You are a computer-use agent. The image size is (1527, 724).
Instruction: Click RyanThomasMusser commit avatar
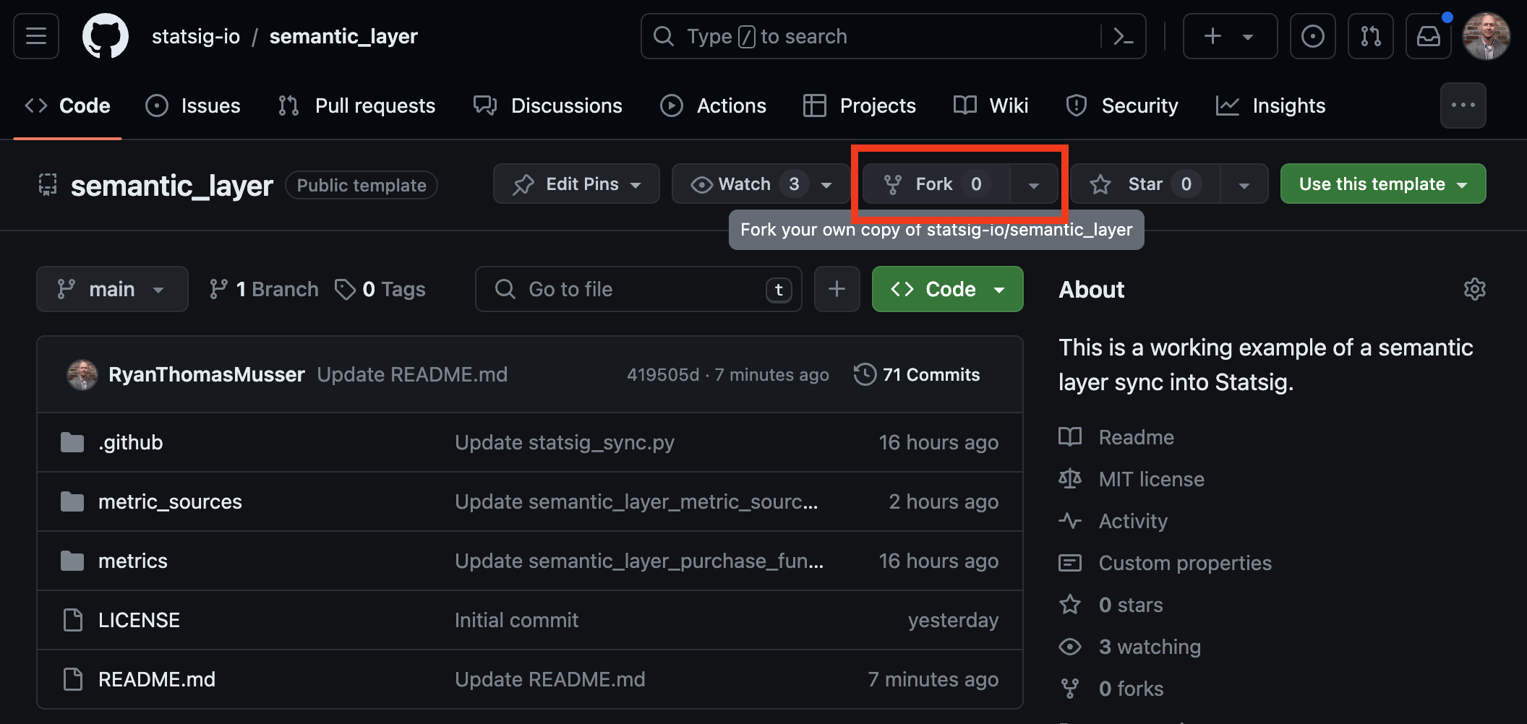82,374
